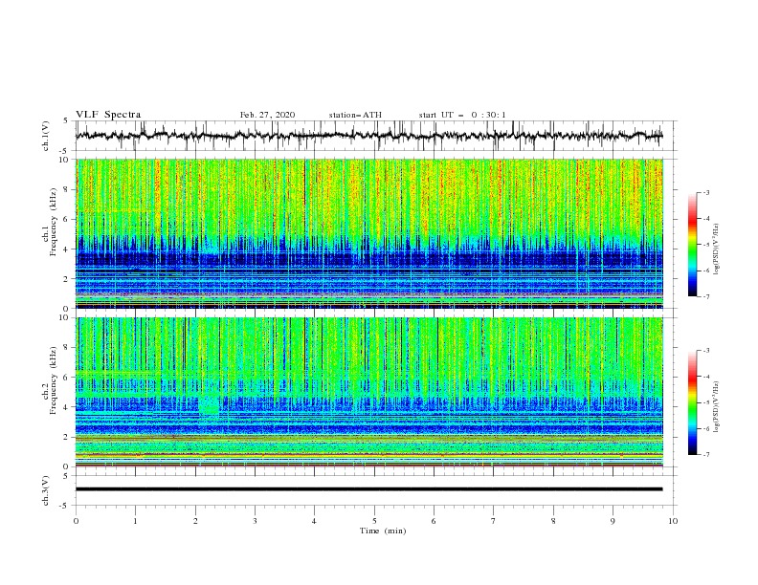Click the time axis tick label "1"
The width and height of the screenshot is (758, 585).
tap(135, 521)
